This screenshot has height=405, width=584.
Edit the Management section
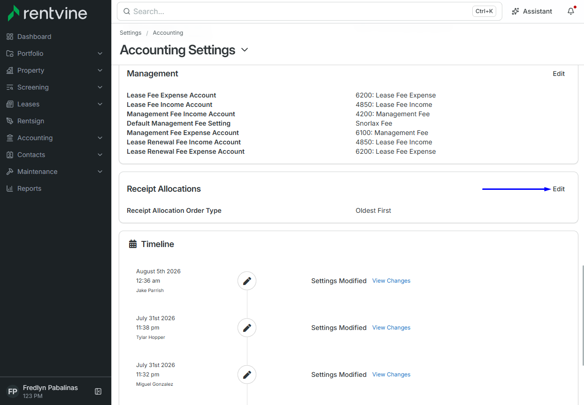[559, 74]
